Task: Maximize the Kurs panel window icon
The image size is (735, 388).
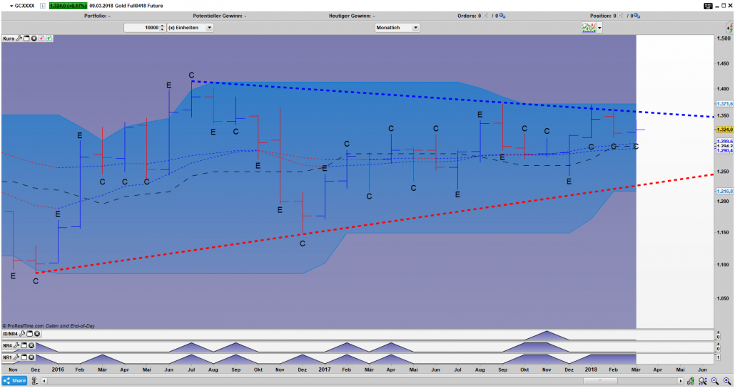Action: pos(26,38)
